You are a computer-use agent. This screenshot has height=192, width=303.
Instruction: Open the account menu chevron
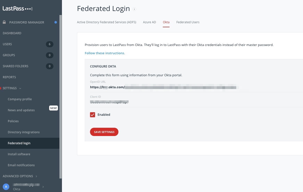pyautogui.click(x=43, y=187)
